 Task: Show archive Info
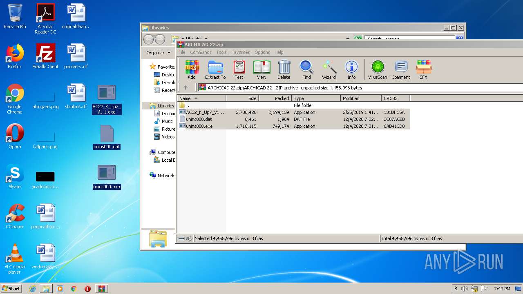pyautogui.click(x=351, y=69)
